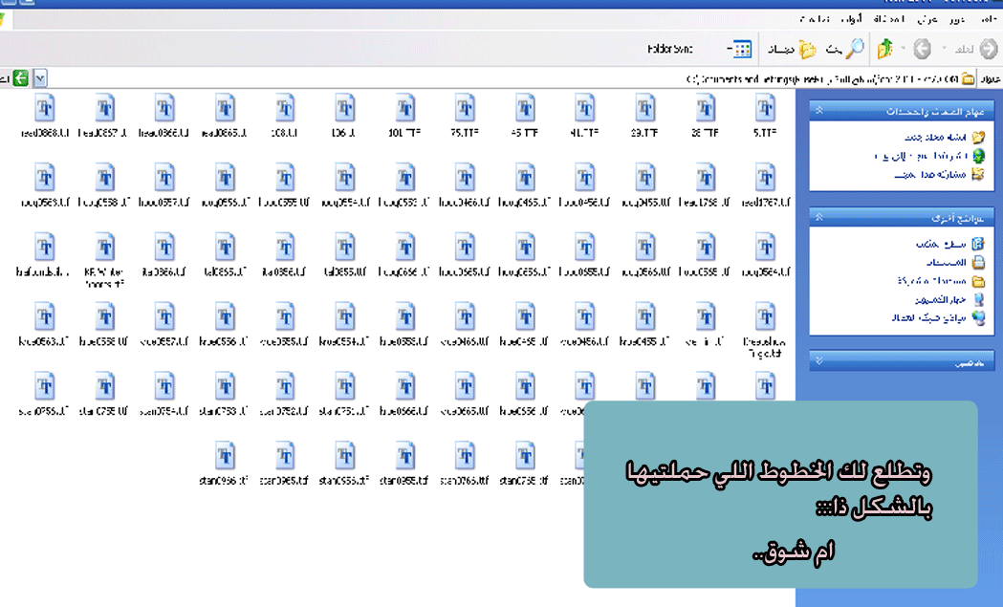Click the green Go arrow beside address bar
Image resolution: width=1003 pixels, height=607 pixels.
pyautogui.click(x=19, y=78)
